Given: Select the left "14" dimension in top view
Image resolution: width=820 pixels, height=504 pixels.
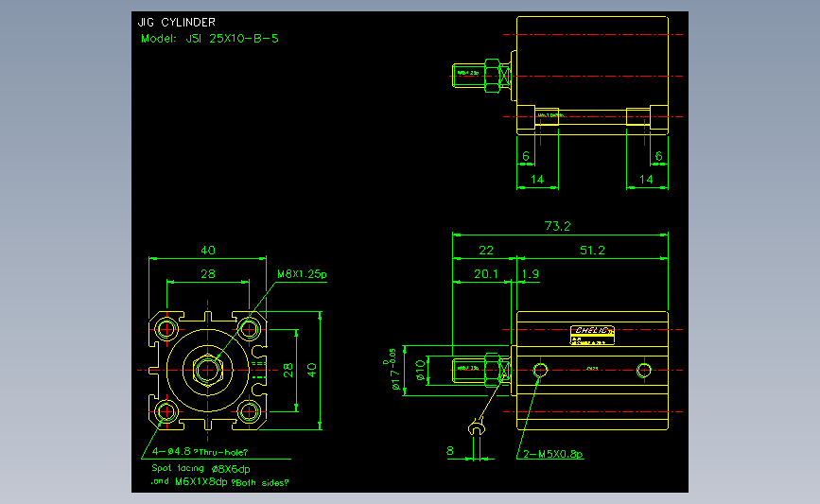Looking at the screenshot, I should coord(537,180).
